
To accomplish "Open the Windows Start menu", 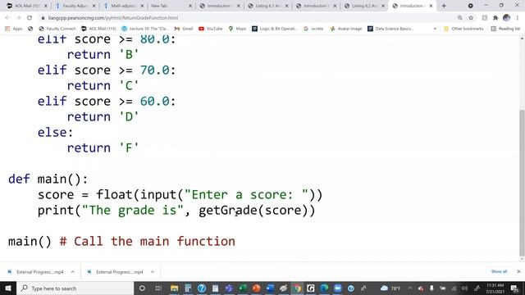I will pos(8,288).
